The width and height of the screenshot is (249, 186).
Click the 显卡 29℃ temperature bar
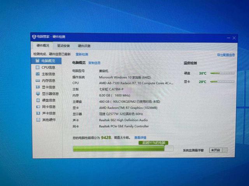click(x=222, y=82)
